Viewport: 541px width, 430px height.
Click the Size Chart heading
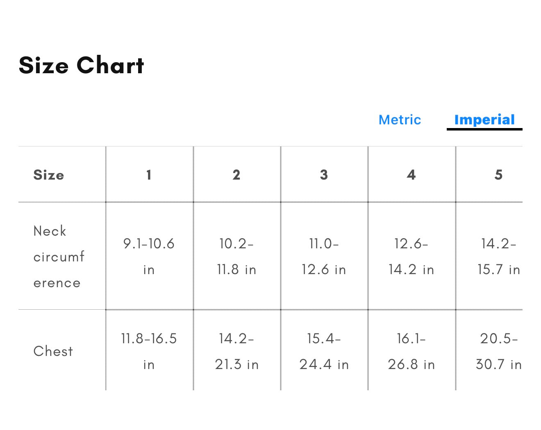point(82,65)
